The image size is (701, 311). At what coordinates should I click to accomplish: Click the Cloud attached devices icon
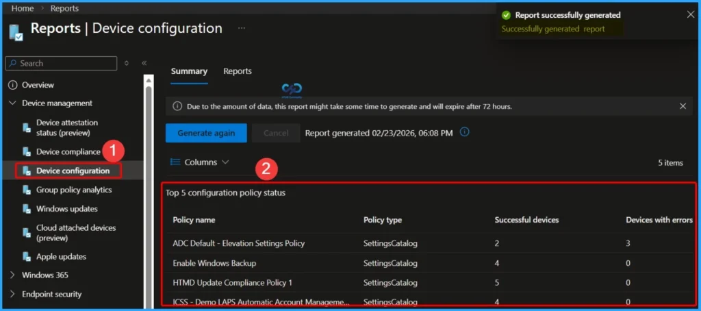[27, 233]
